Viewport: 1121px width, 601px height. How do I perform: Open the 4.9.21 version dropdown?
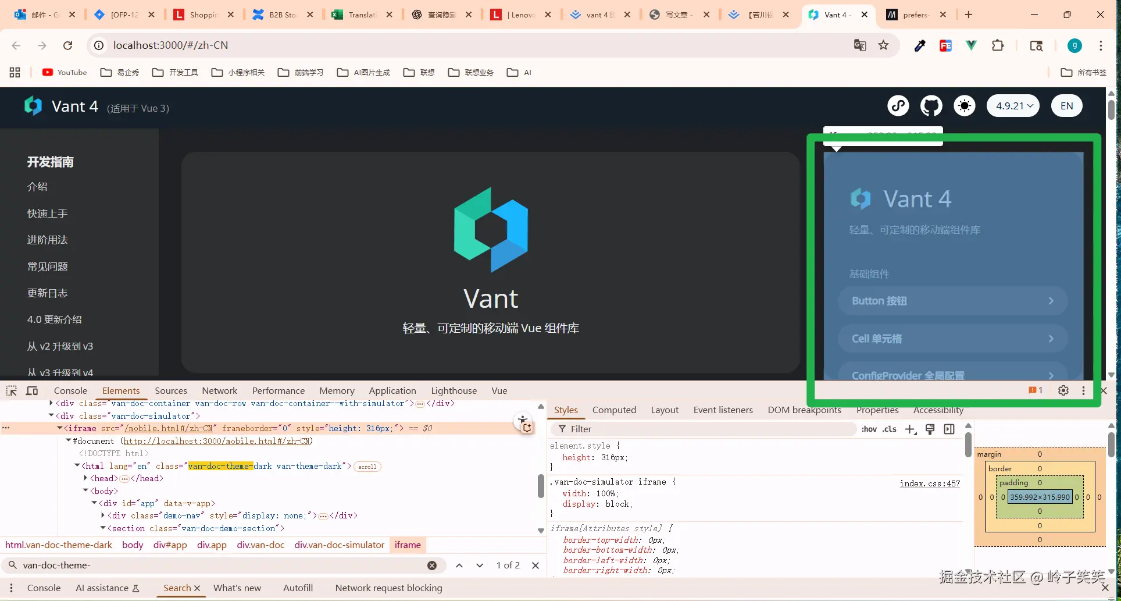1013,106
